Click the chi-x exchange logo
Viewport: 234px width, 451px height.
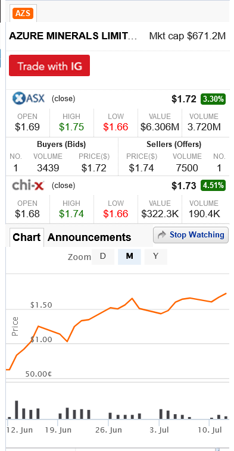[28, 186]
